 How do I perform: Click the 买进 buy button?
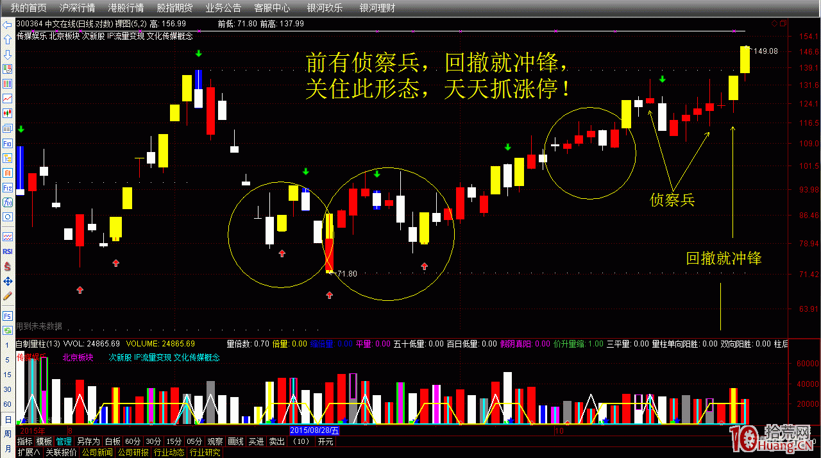coord(257,441)
